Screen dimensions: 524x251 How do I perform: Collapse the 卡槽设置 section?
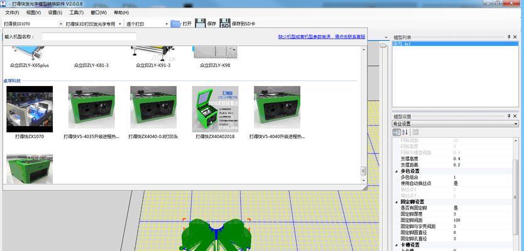pyautogui.click(x=396, y=245)
